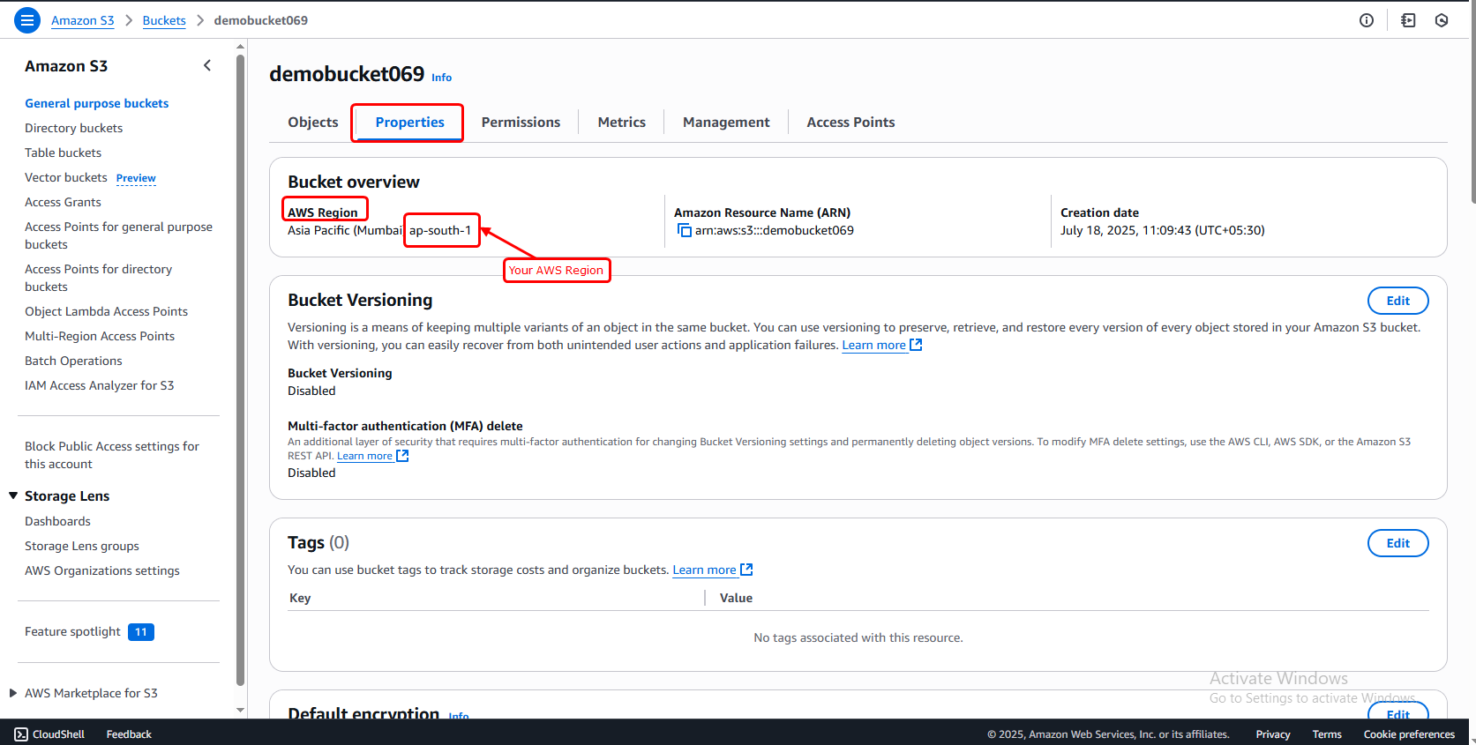This screenshot has height=745, width=1476.
Task: Open Batch Operations in sidebar
Action: 73,361
